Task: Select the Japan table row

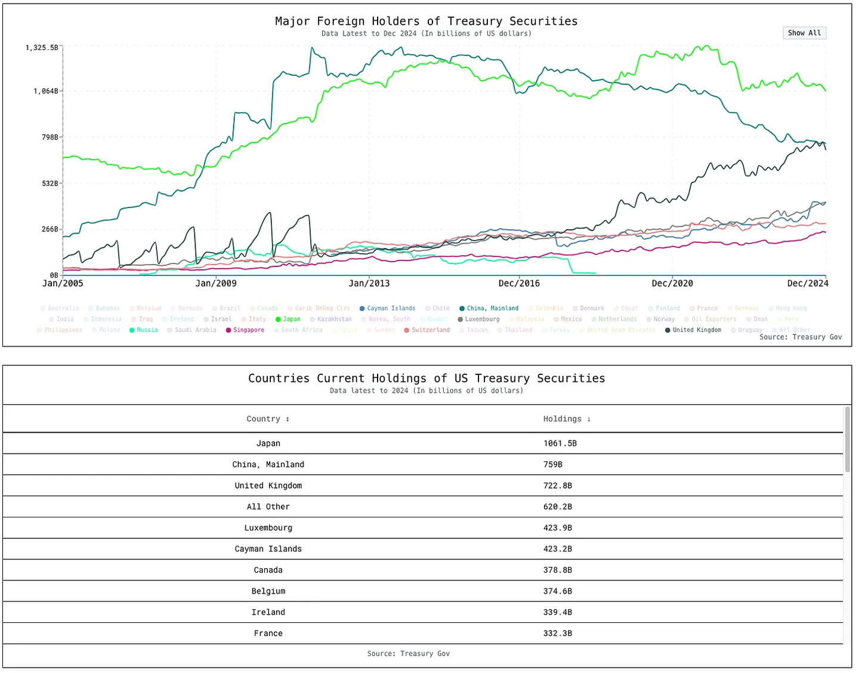Action: click(x=423, y=444)
